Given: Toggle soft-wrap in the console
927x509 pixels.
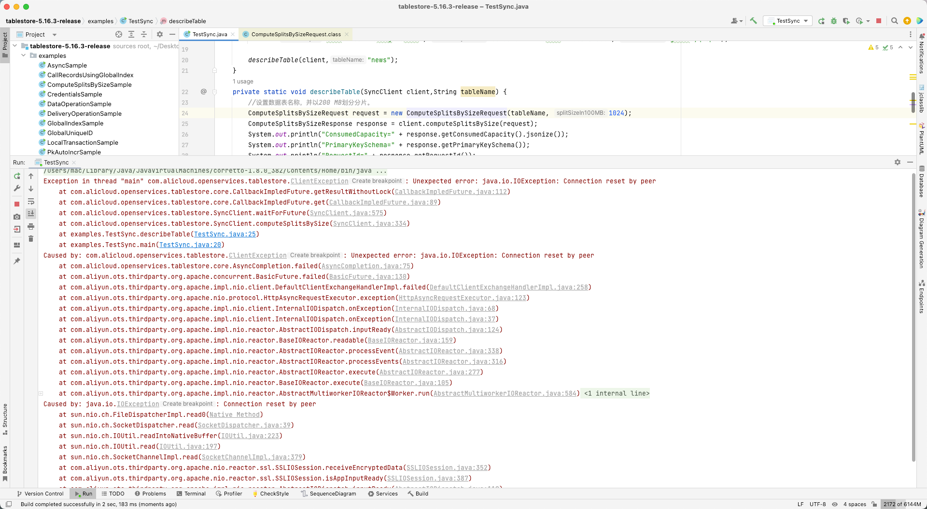Looking at the screenshot, I should point(31,201).
